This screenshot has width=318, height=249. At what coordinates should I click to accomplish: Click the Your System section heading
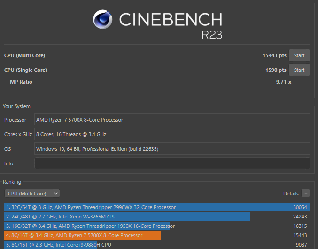click(16, 106)
